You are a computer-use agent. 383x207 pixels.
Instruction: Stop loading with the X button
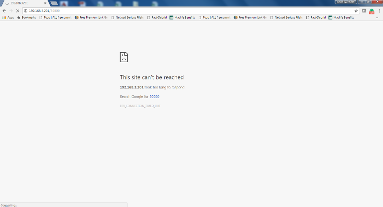click(x=18, y=11)
